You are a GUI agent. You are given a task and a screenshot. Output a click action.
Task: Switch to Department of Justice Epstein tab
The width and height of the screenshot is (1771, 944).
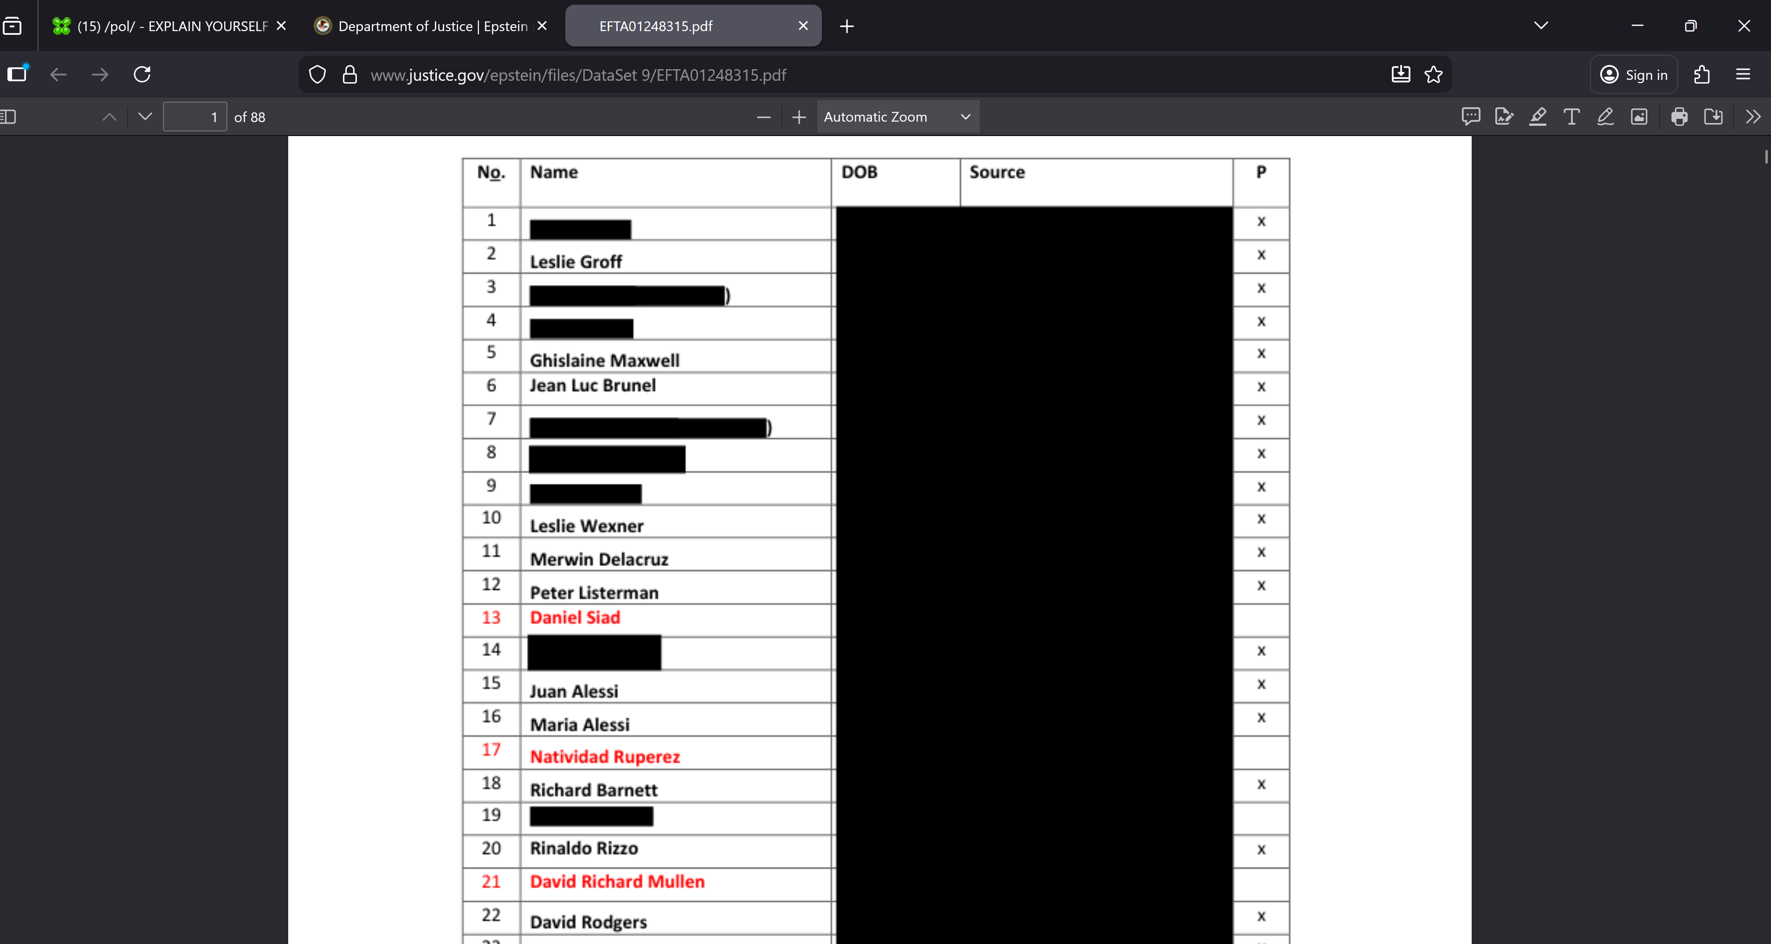point(432,26)
